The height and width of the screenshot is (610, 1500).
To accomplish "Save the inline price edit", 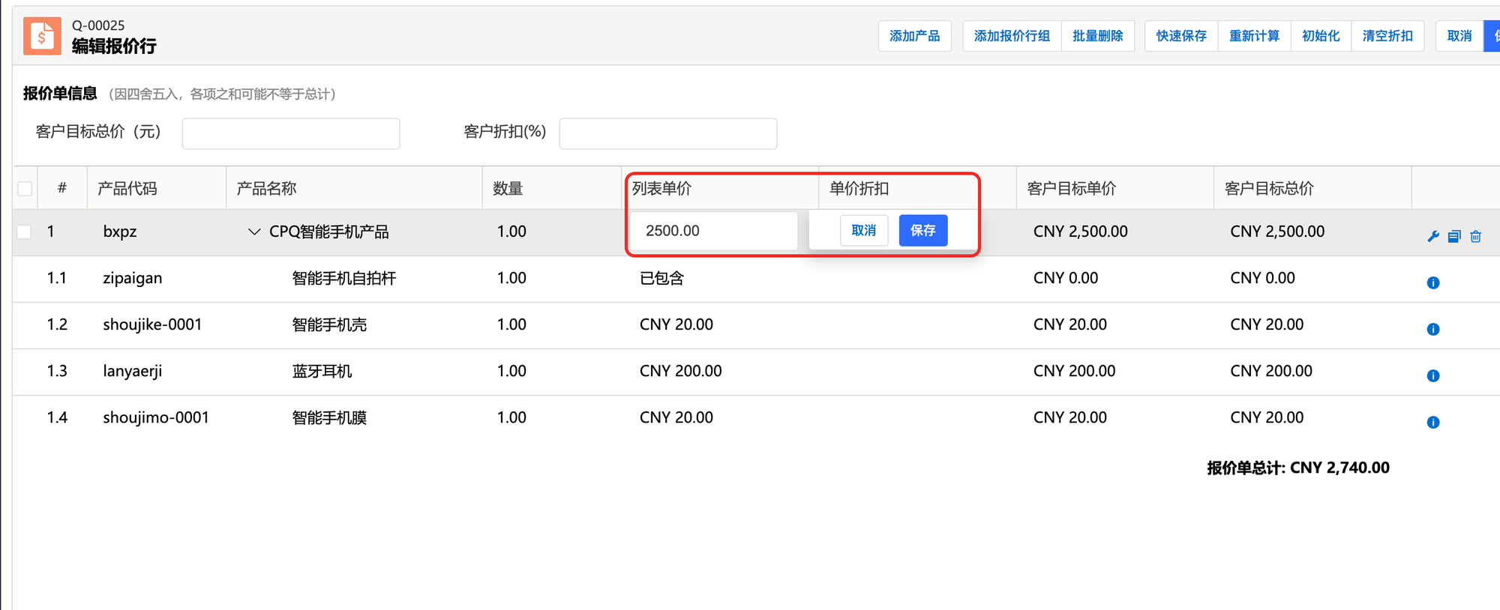I will [x=922, y=231].
